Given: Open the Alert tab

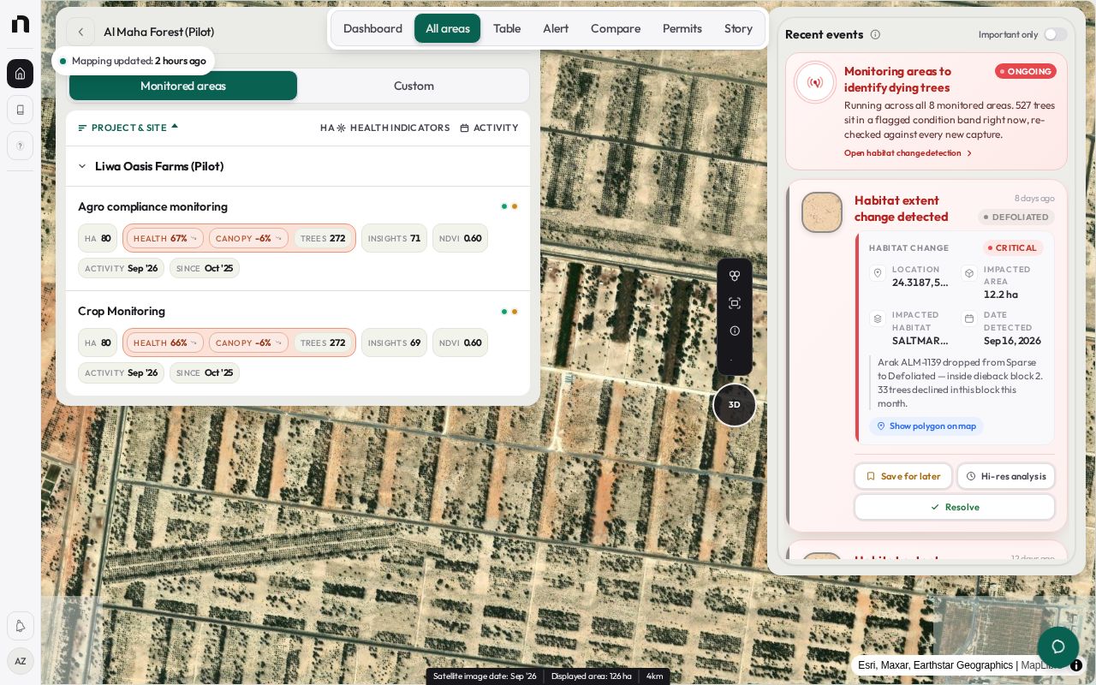Looking at the screenshot, I should [556, 28].
